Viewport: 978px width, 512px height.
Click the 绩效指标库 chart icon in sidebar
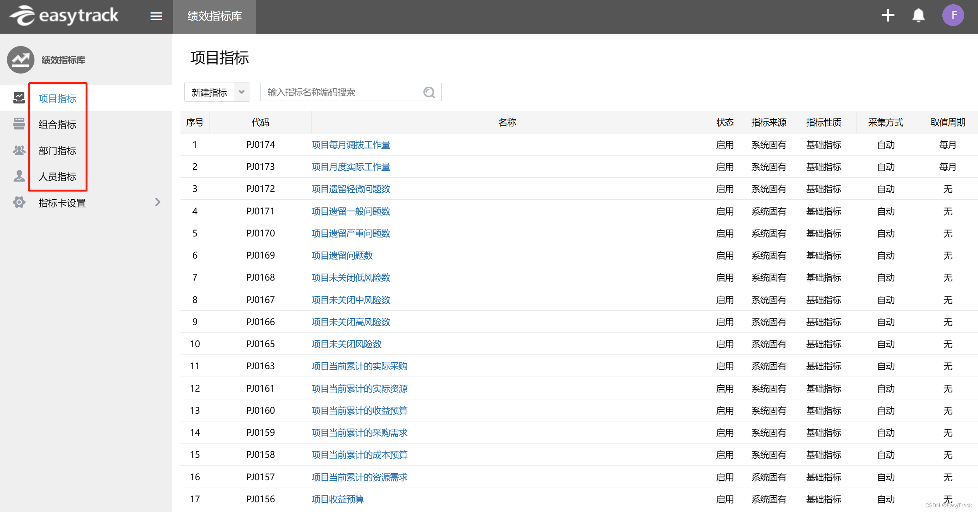21,60
